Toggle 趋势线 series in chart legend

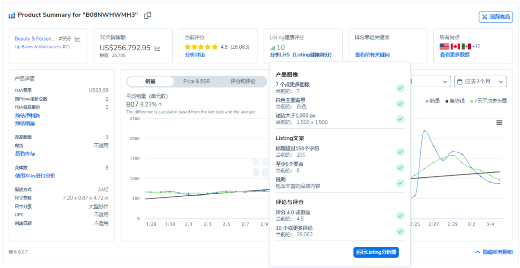[456, 101]
